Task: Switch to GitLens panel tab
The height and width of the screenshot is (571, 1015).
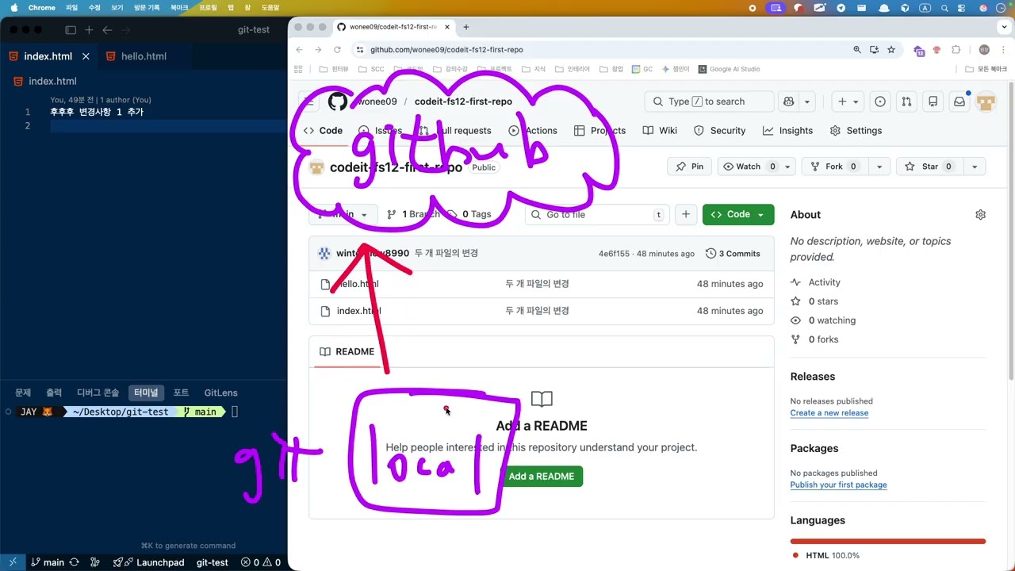Action: [x=220, y=393]
